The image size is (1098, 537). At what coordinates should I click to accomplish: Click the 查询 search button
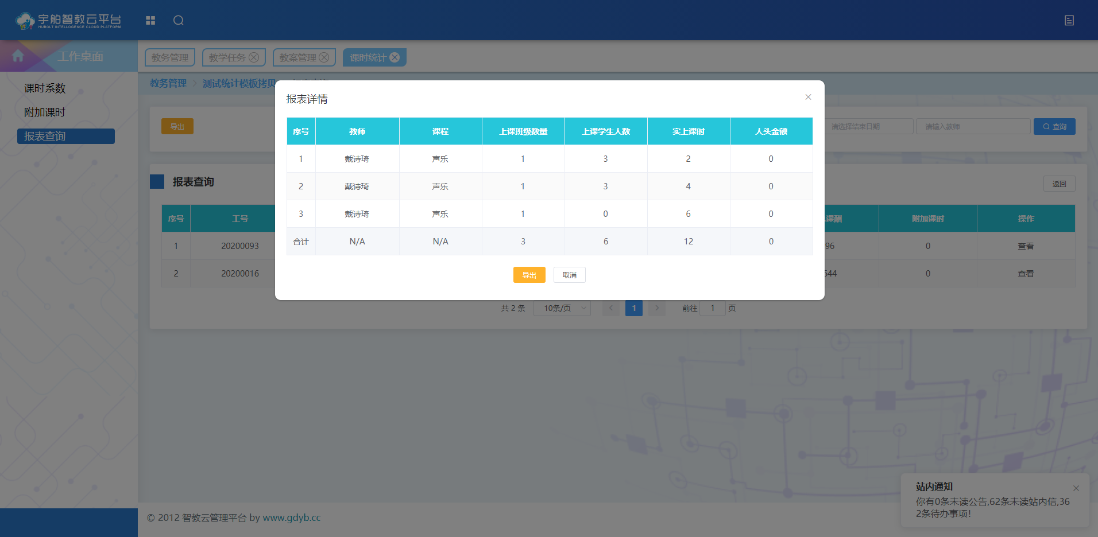coord(1054,126)
